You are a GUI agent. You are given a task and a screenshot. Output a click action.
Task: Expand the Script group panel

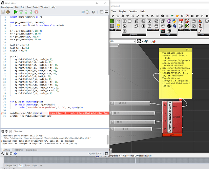(x=175, y=35)
